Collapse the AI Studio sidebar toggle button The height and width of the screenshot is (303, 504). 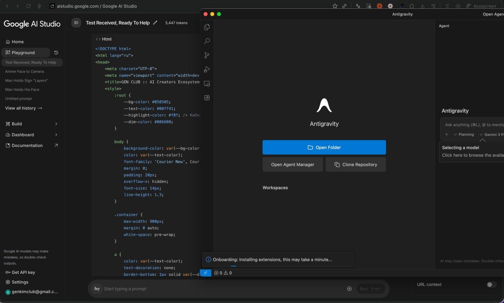[76, 23]
